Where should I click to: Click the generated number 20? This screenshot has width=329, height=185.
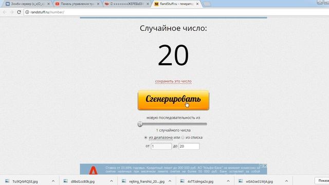click(173, 55)
